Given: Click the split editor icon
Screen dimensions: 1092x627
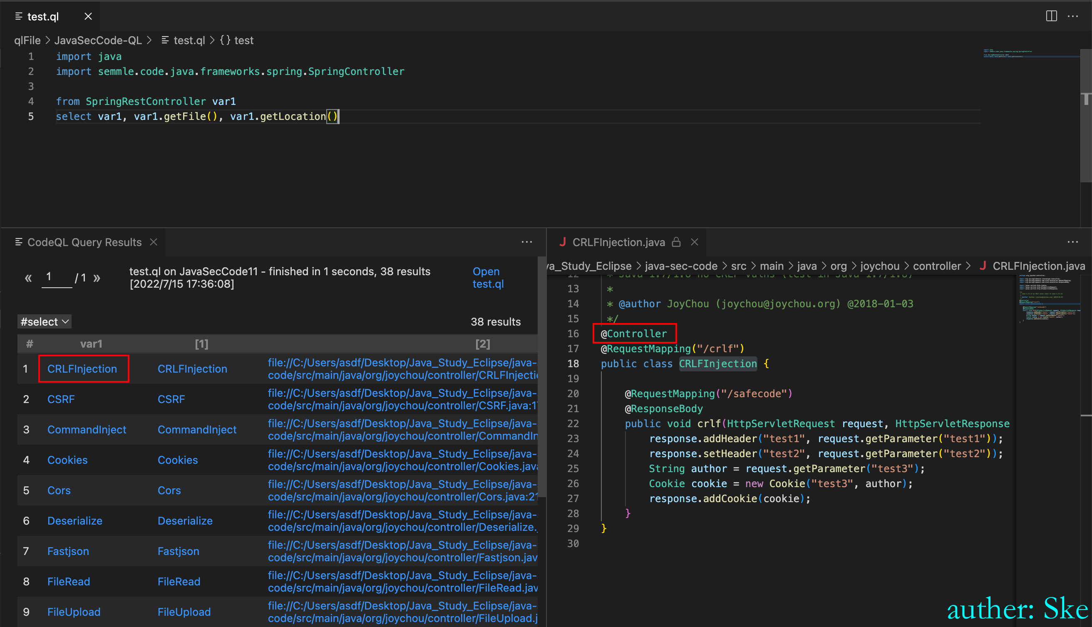Looking at the screenshot, I should click(1051, 16).
